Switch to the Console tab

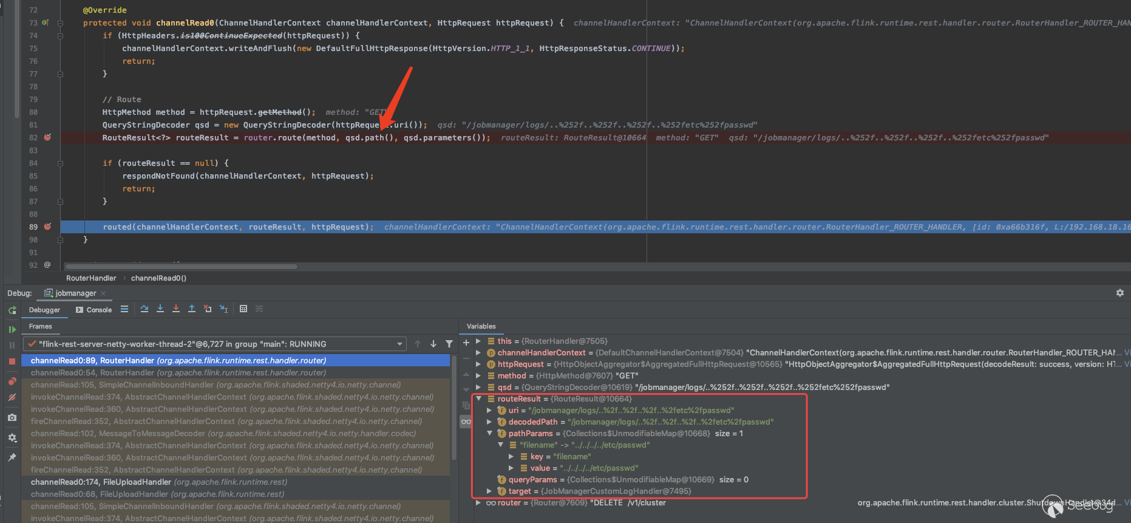pyautogui.click(x=94, y=310)
